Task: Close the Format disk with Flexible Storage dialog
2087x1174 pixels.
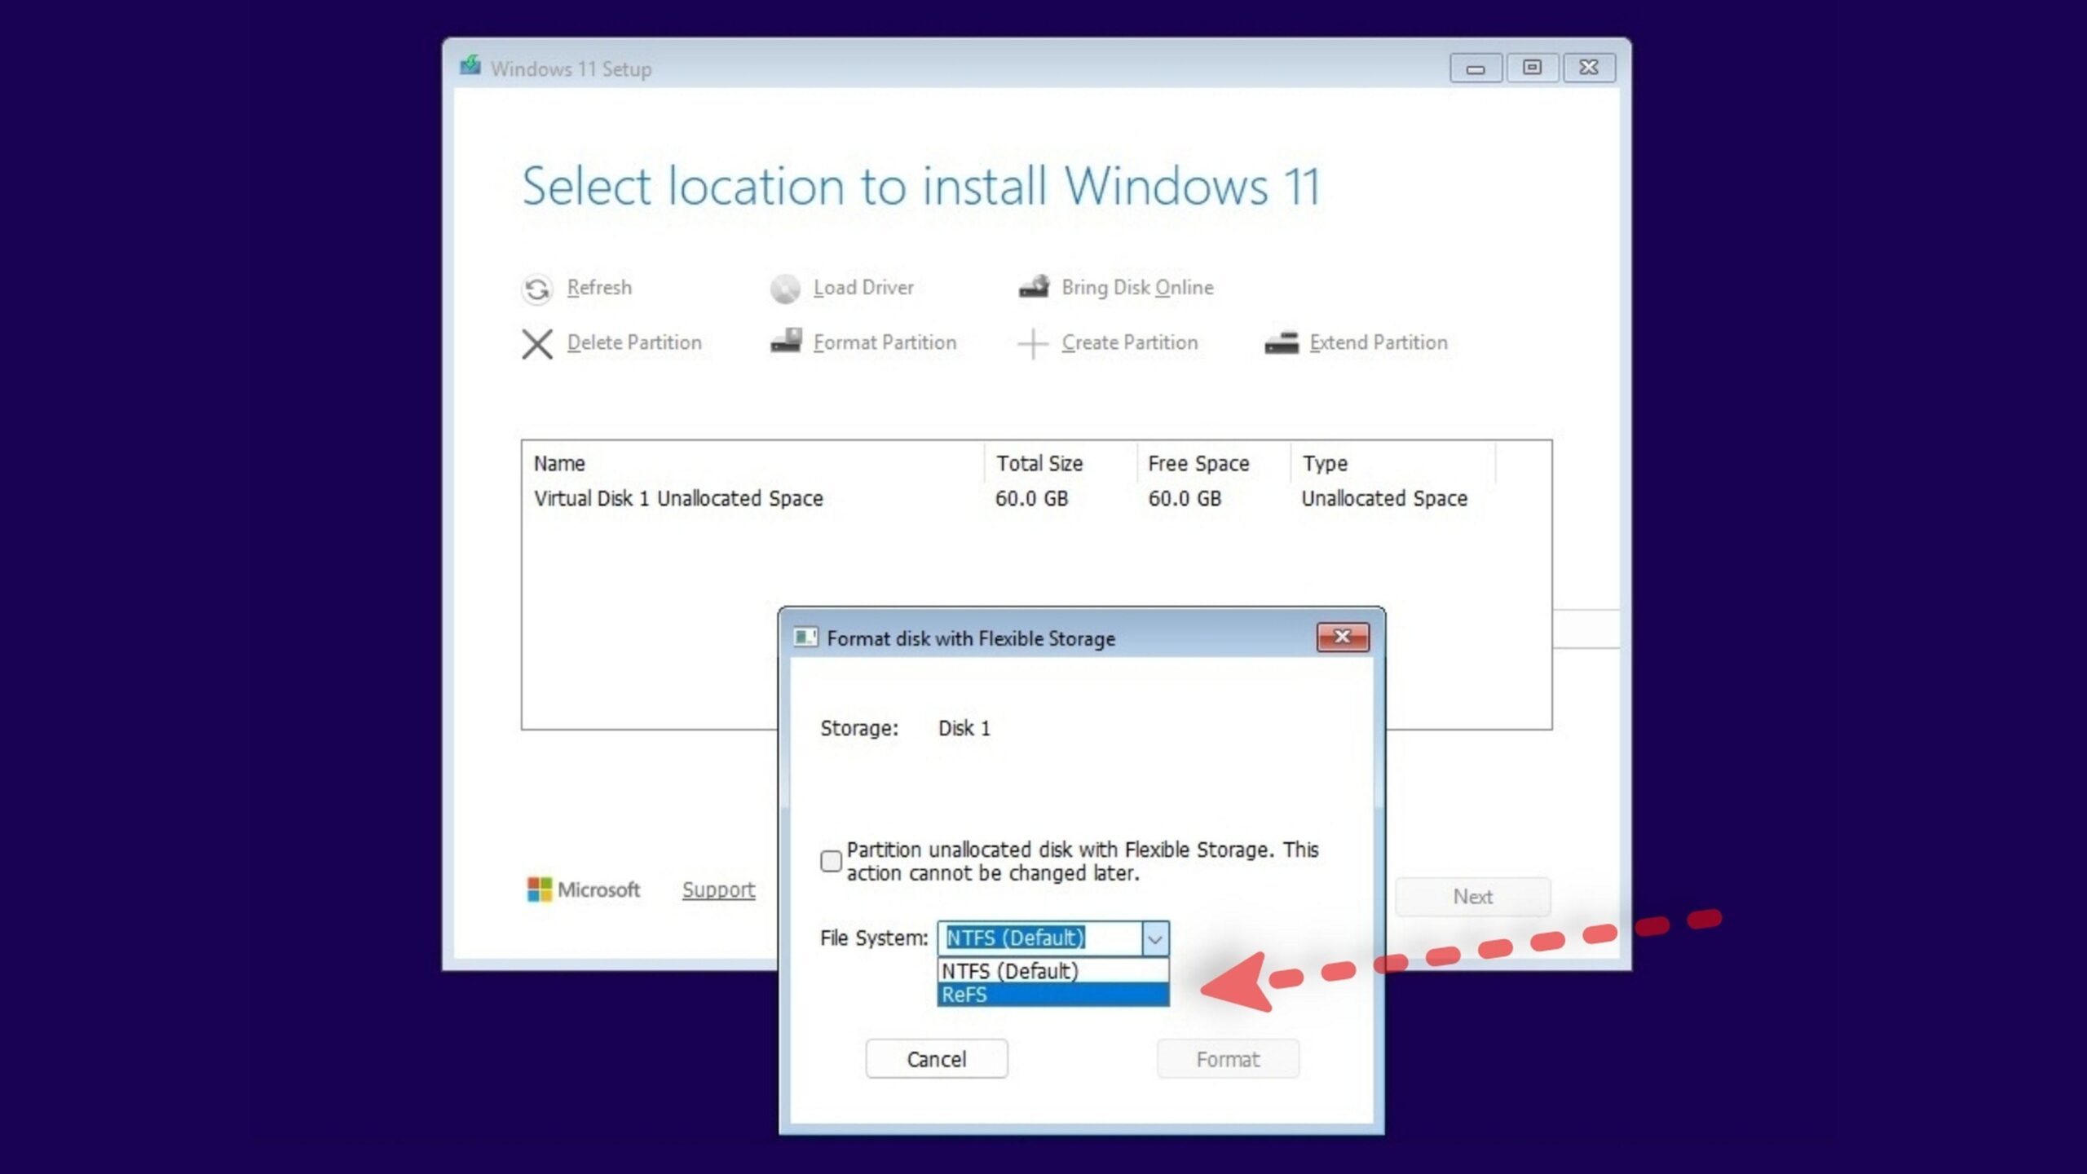Action: (1343, 637)
